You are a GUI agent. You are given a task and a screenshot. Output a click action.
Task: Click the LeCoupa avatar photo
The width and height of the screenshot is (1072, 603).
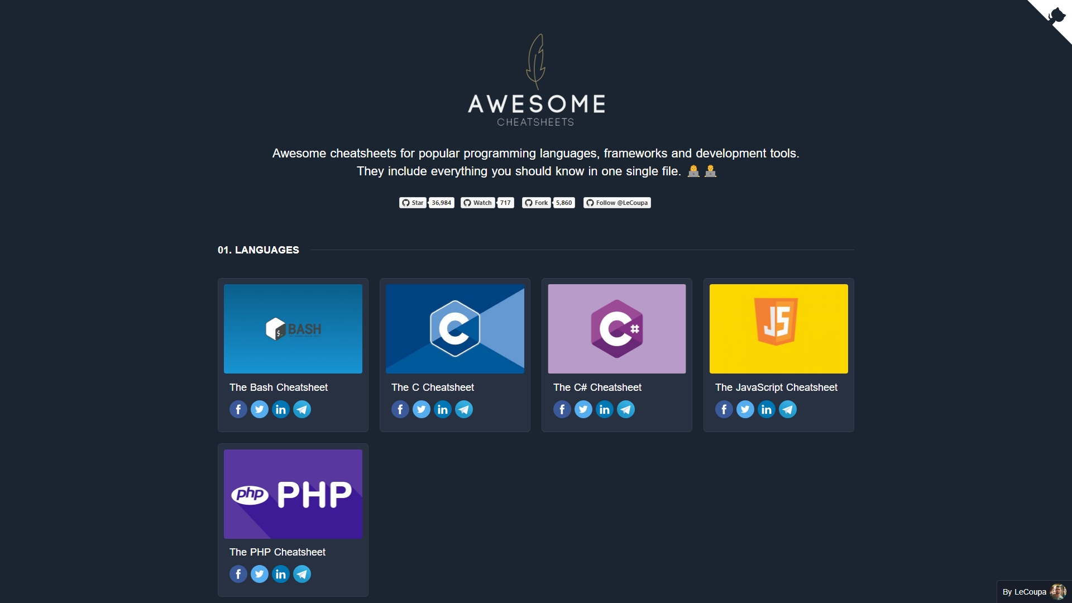point(1058,592)
